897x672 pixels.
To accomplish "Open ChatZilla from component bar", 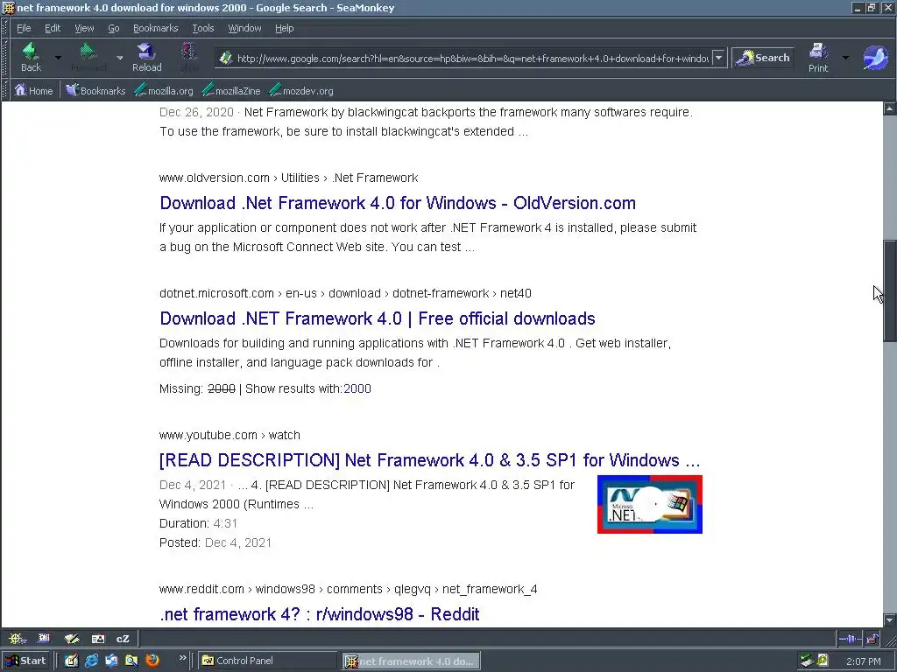I will [x=123, y=638].
